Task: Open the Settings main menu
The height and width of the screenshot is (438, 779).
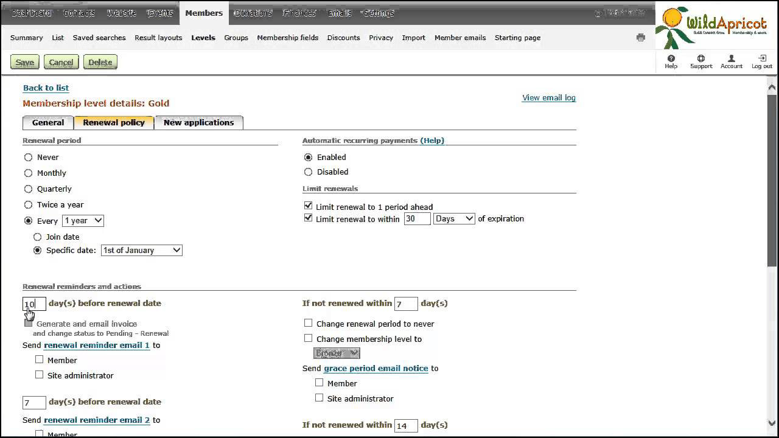Action: (x=379, y=13)
